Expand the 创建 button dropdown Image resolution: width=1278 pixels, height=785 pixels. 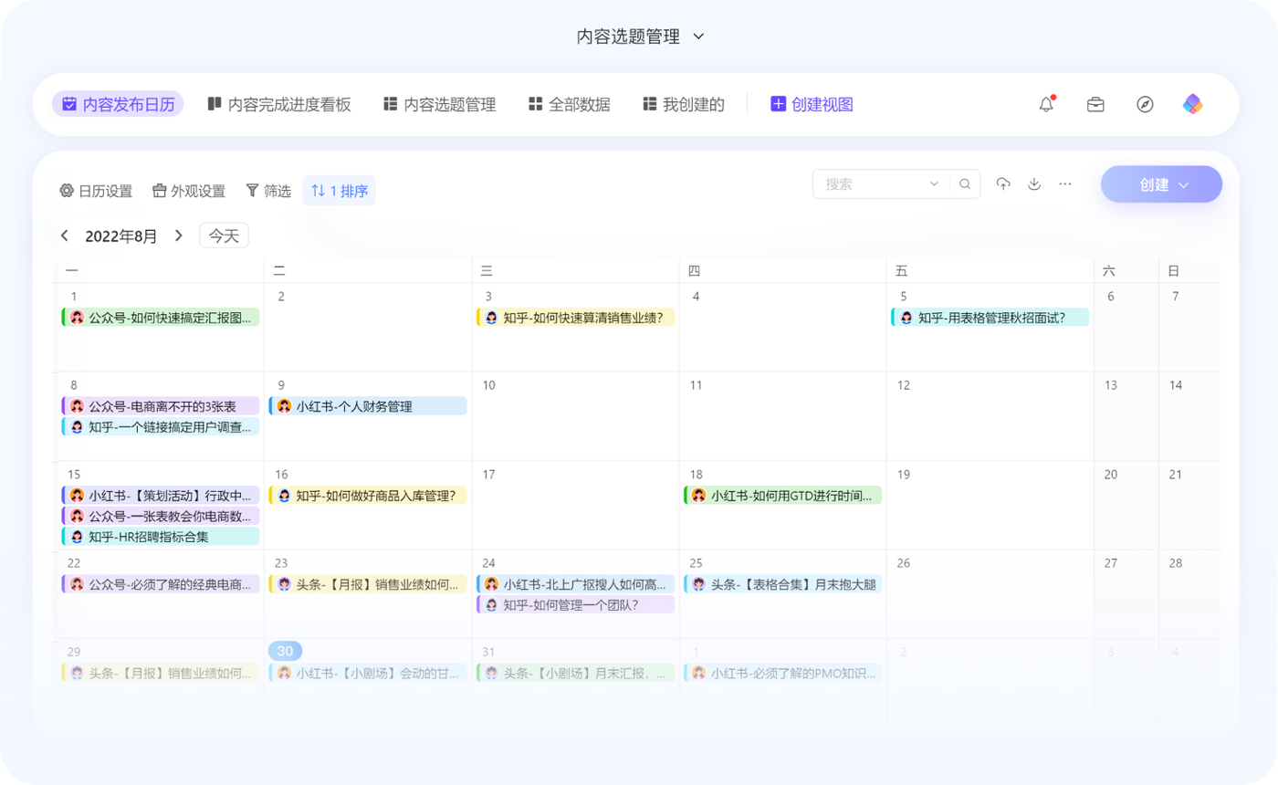(x=1184, y=184)
